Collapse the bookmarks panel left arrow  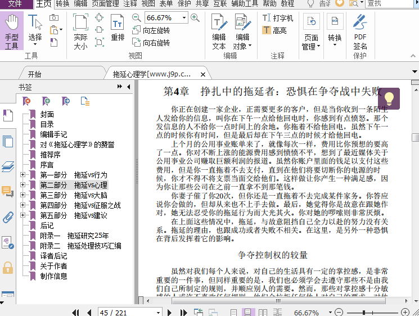click(x=129, y=87)
